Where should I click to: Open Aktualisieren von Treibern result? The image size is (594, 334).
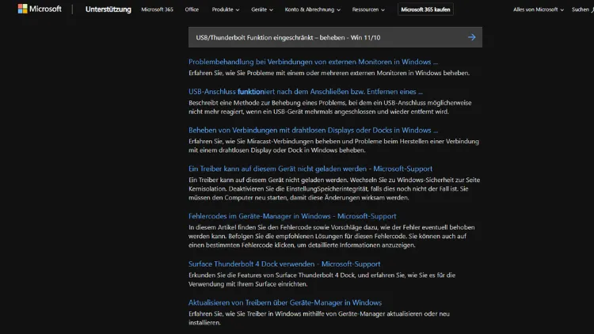pyautogui.click(x=285, y=302)
